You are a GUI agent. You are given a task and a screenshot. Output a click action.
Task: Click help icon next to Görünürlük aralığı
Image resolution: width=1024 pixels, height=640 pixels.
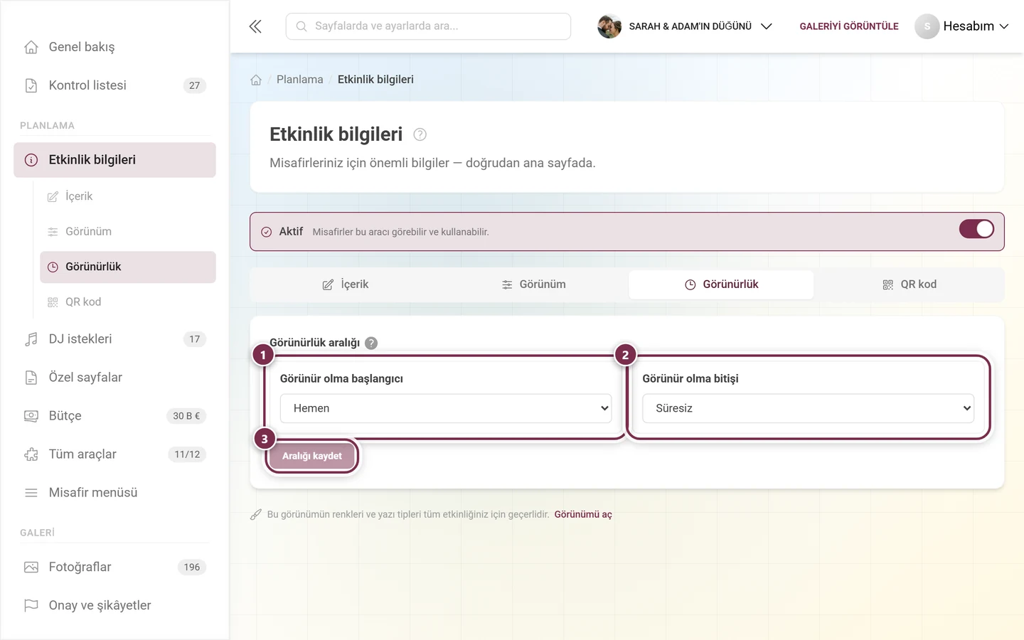point(371,343)
